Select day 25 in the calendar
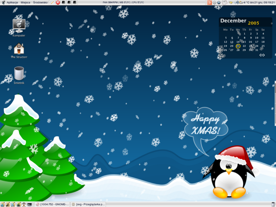276x207 pixels. pos(263,46)
